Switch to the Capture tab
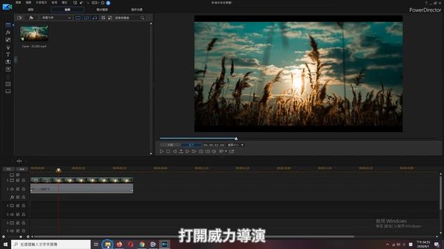This screenshot has width=444, height=249. click(x=31, y=10)
